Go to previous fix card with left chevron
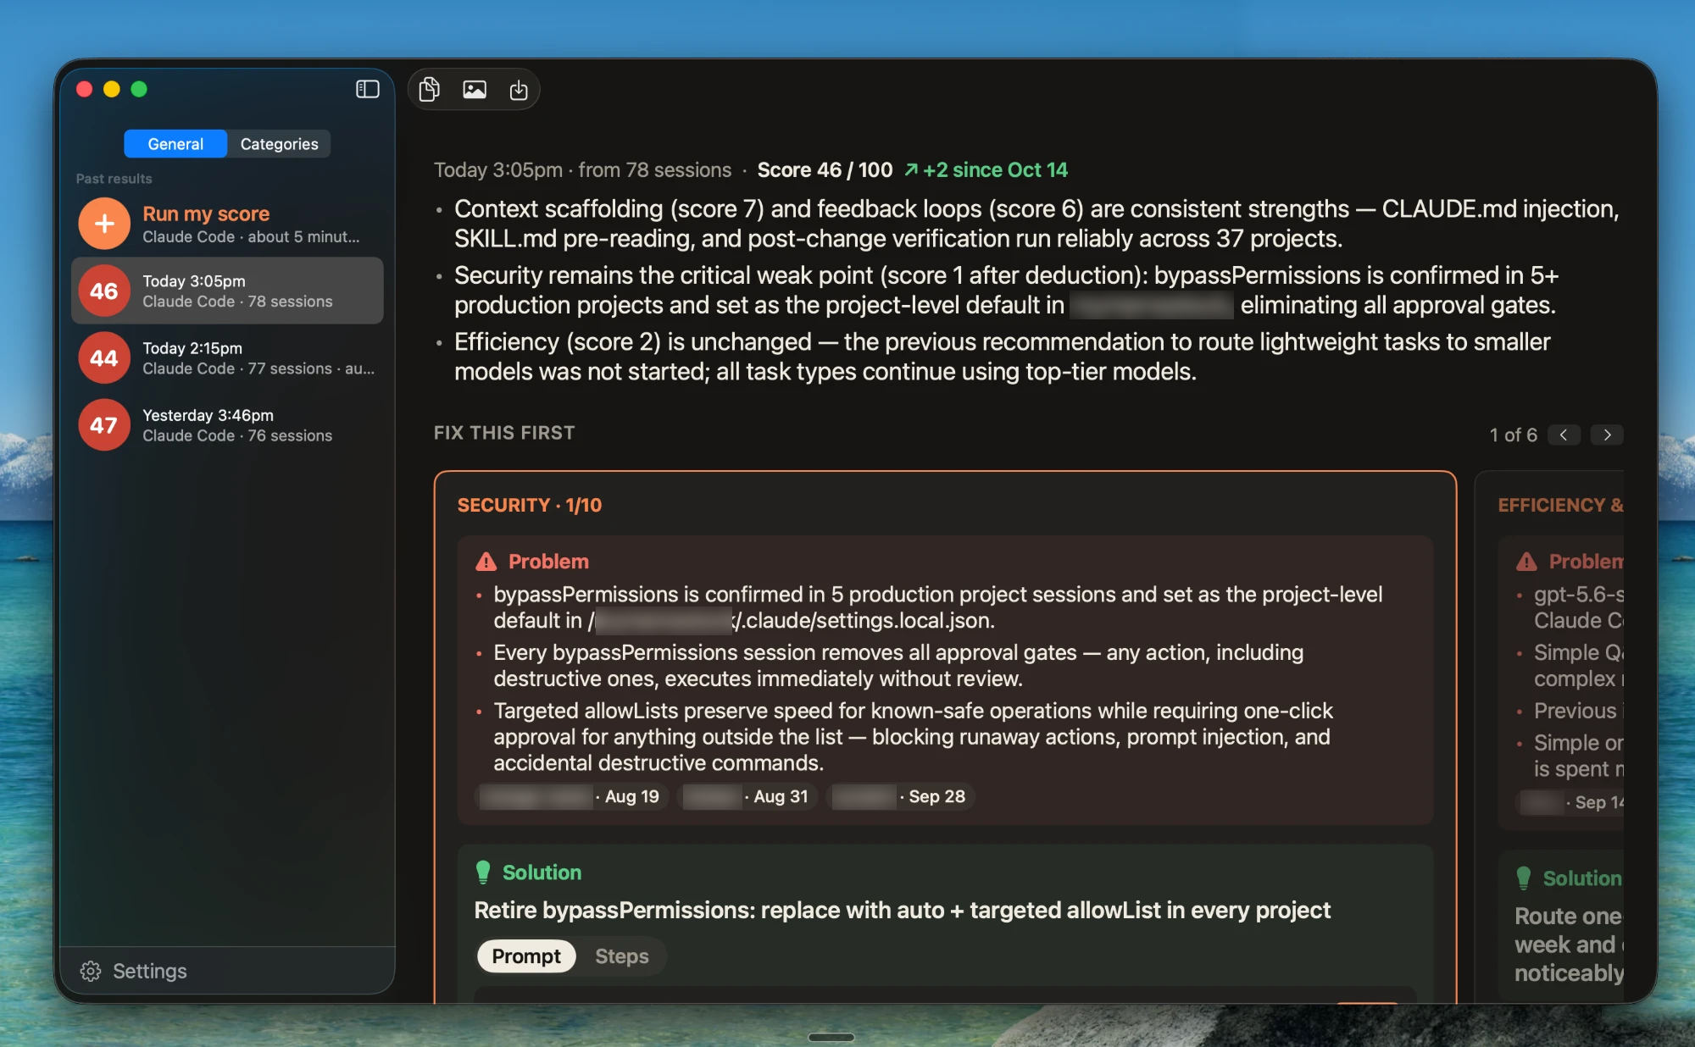 click(1564, 435)
